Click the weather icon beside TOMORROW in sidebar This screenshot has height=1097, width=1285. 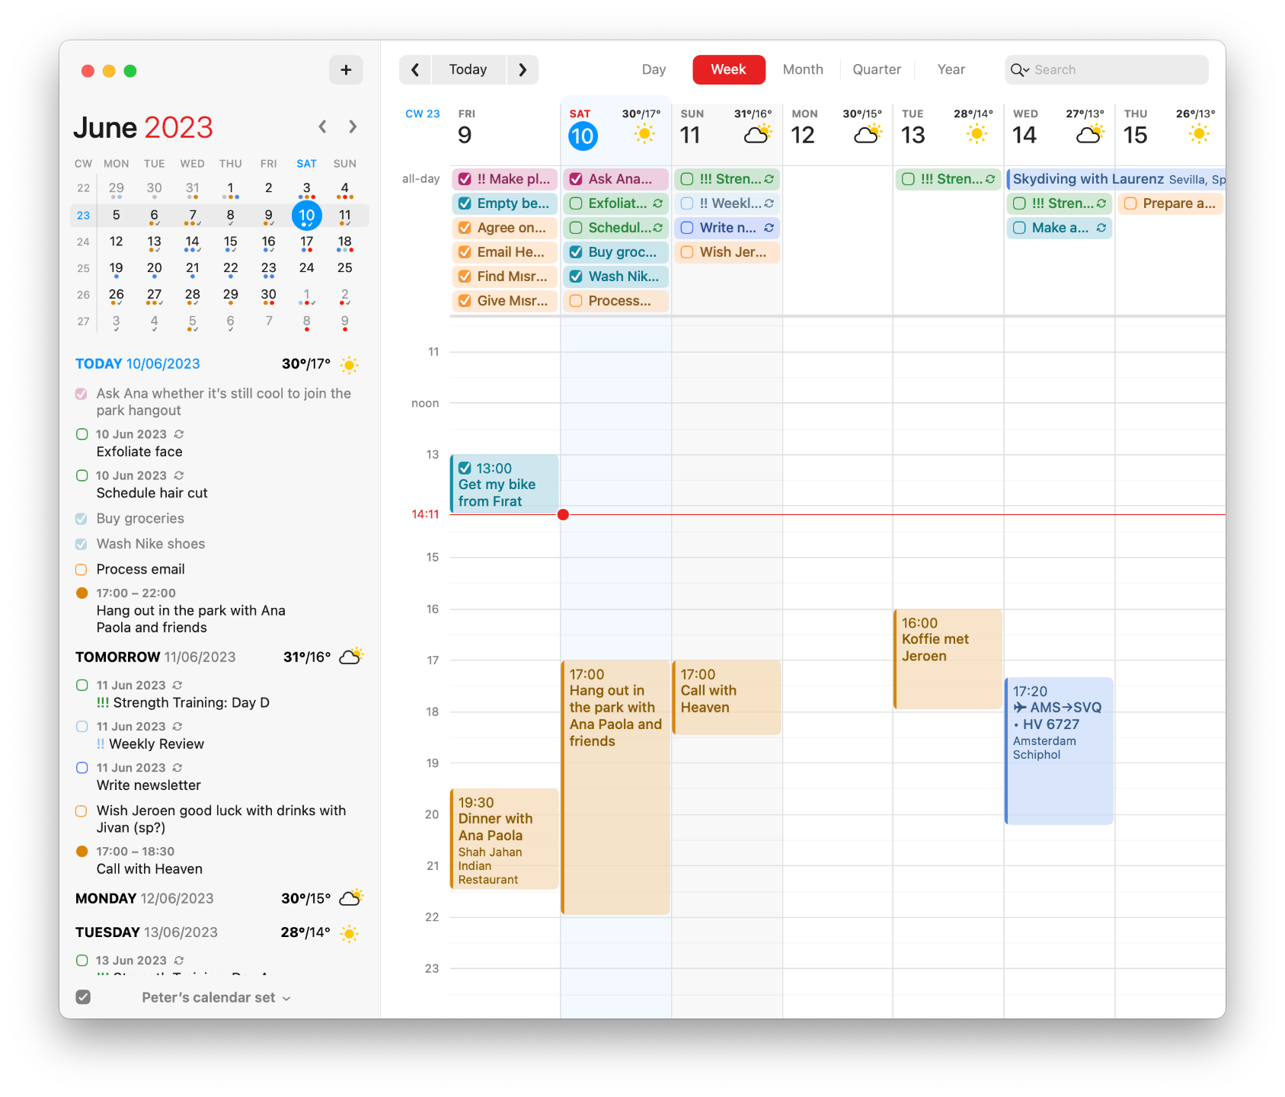click(350, 656)
